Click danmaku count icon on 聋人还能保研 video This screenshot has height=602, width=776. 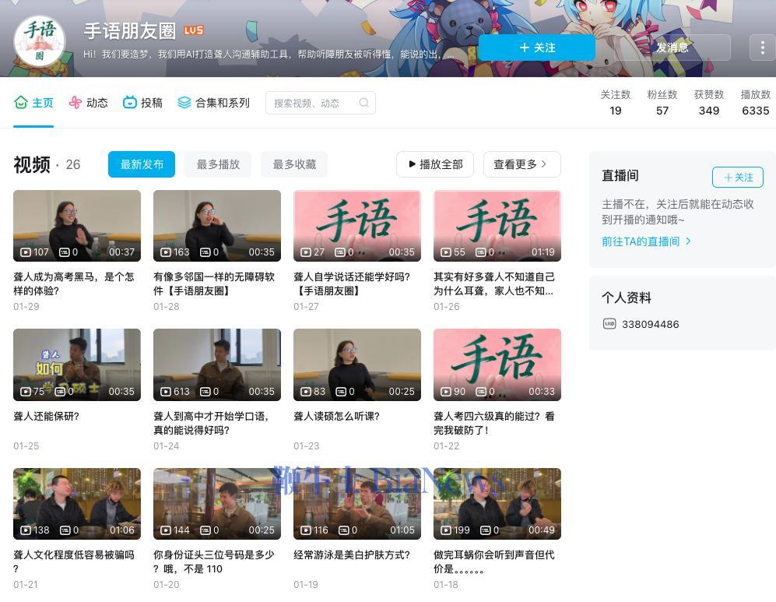(x=61, y=391)
